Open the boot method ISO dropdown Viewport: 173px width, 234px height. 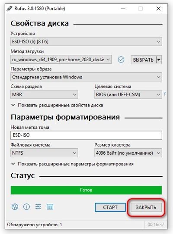[x=61, y=59]
